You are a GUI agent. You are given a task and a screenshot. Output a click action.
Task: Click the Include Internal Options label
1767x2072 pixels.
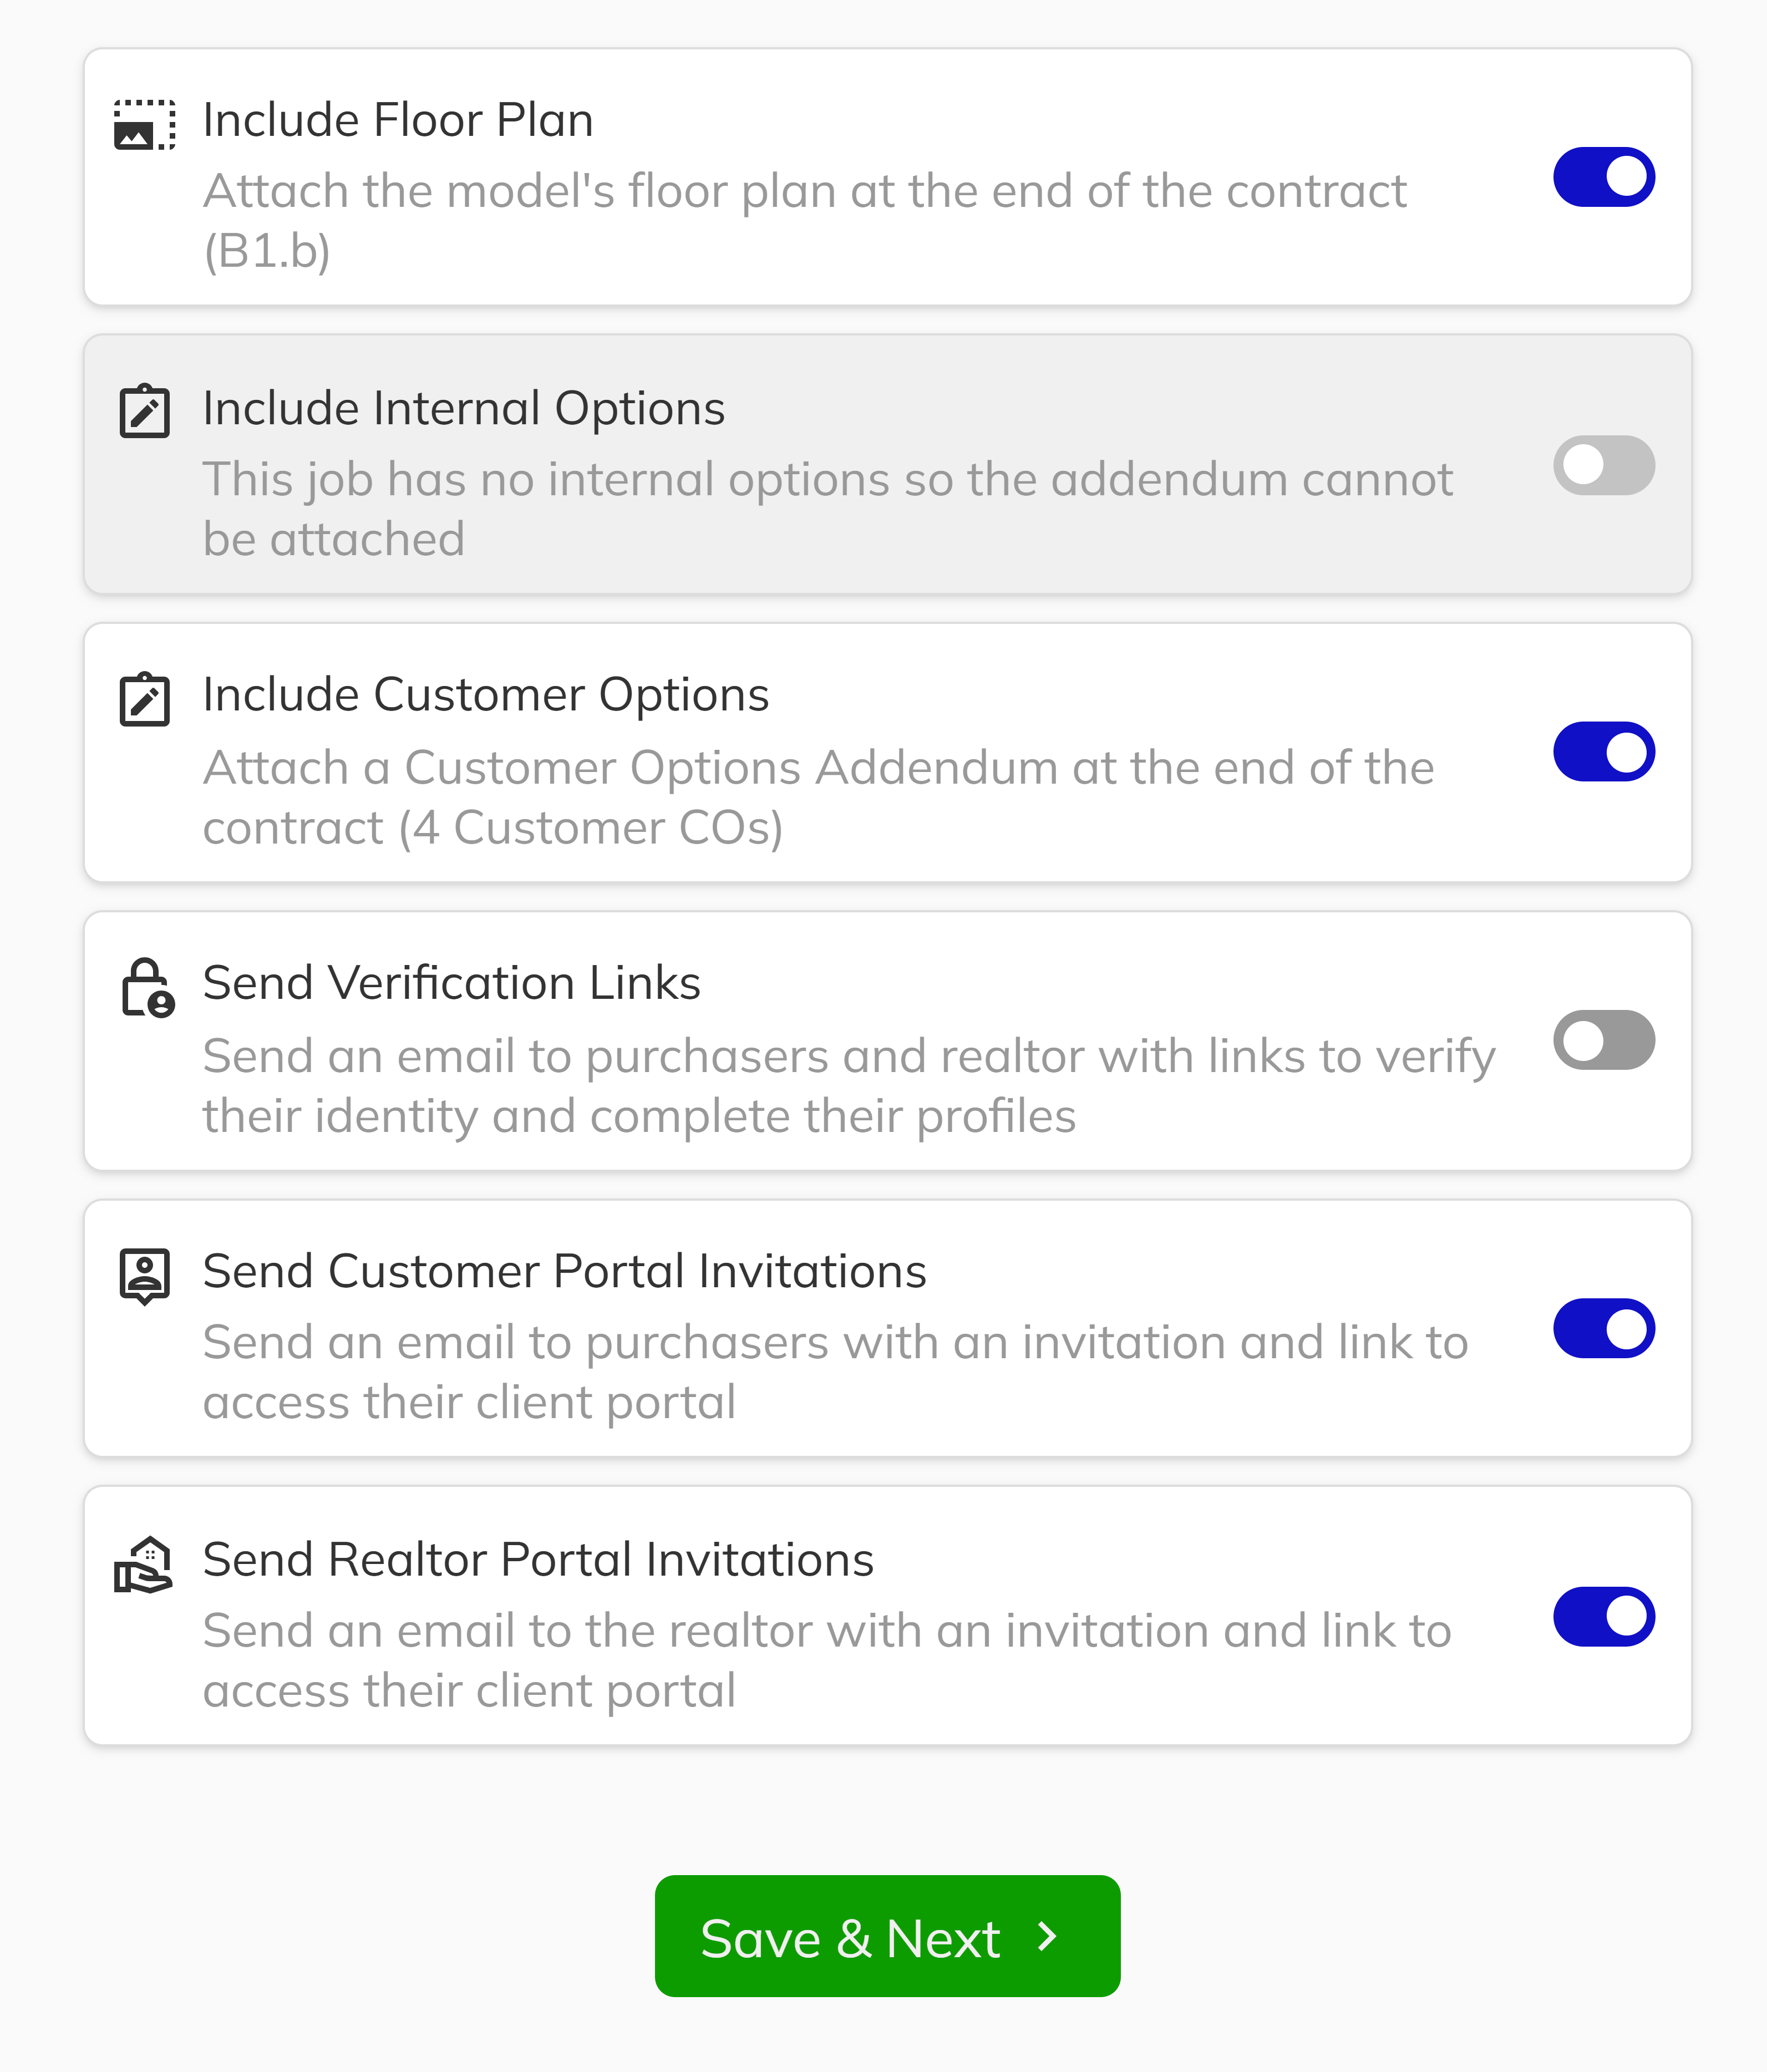(x=463, y=408)
